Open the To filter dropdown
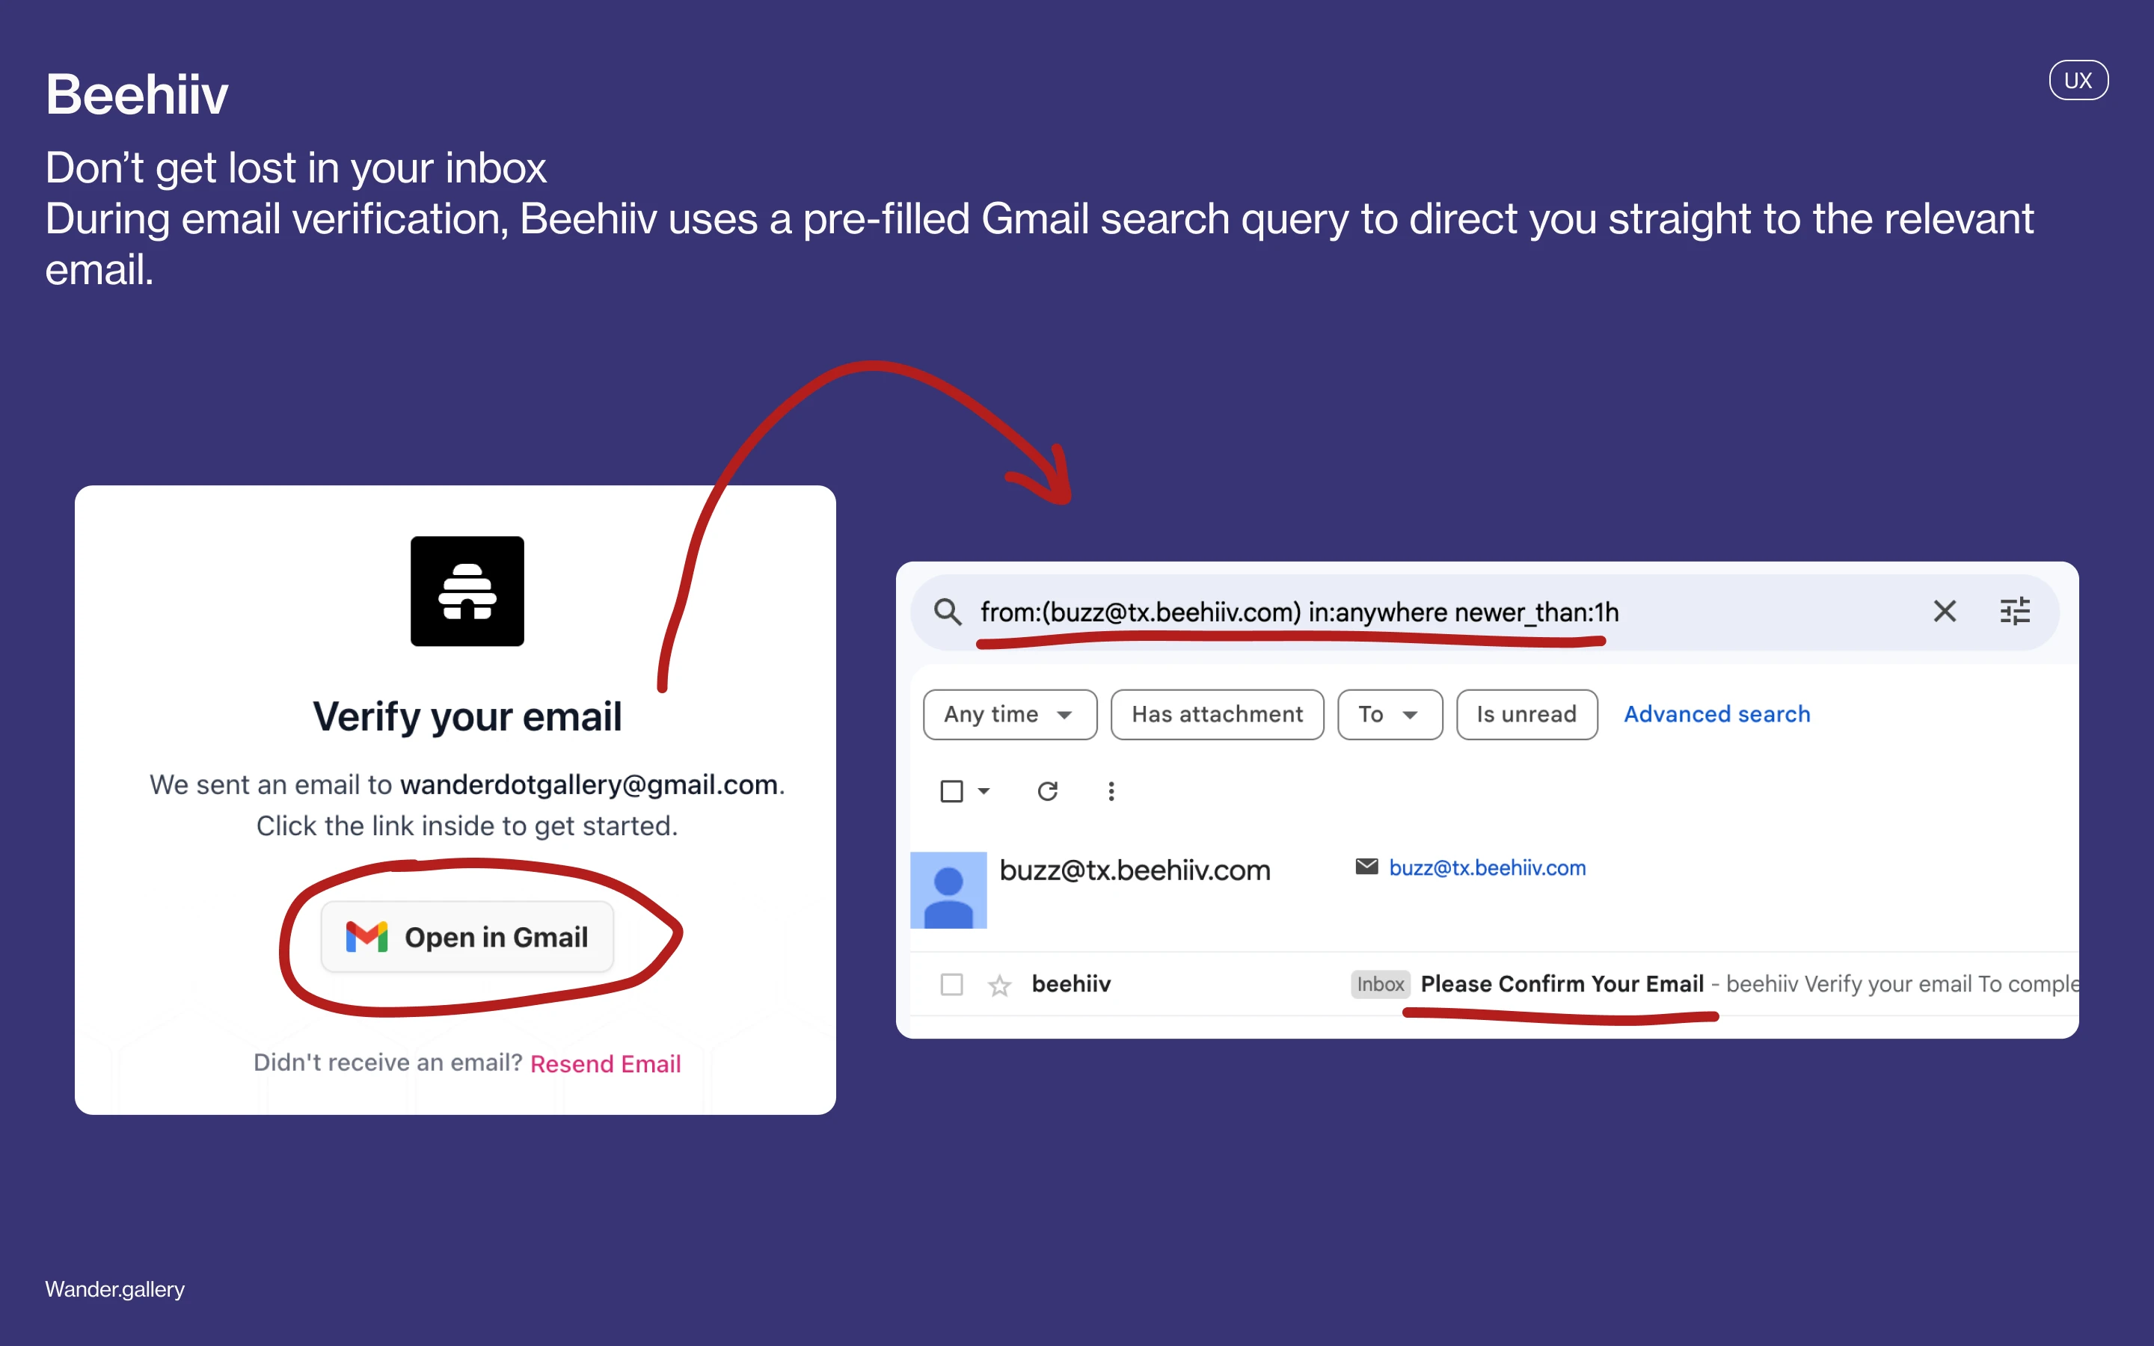This screenshot has width=2154, height=1346. tap(1389, 714)
